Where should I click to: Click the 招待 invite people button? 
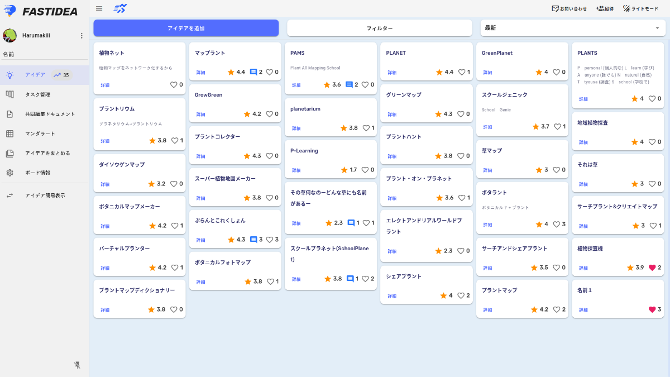605,8
